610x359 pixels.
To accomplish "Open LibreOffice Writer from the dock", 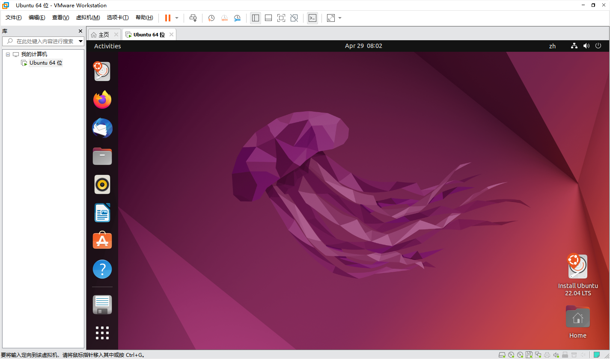I will 102,213.
